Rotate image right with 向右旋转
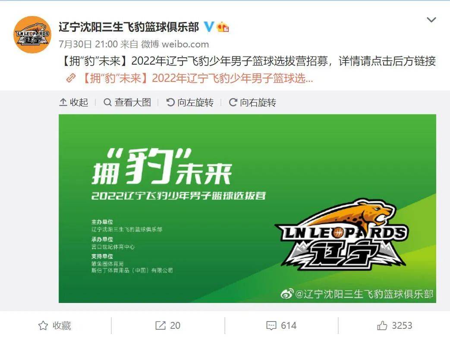Image resolution: width=450 pixels, height=337 pixels. (252, 102)
